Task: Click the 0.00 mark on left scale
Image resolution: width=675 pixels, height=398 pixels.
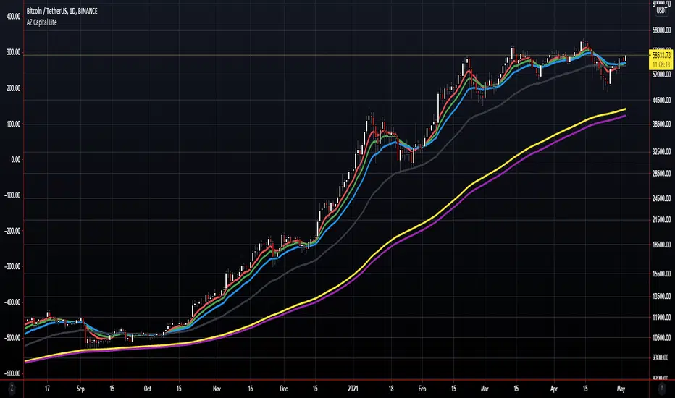Action: (x=12, y=160)
